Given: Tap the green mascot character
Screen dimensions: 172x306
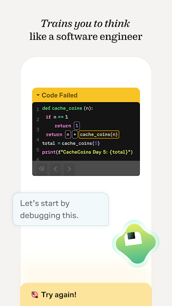Looking at the screenshot, I should tap(136, 244).
